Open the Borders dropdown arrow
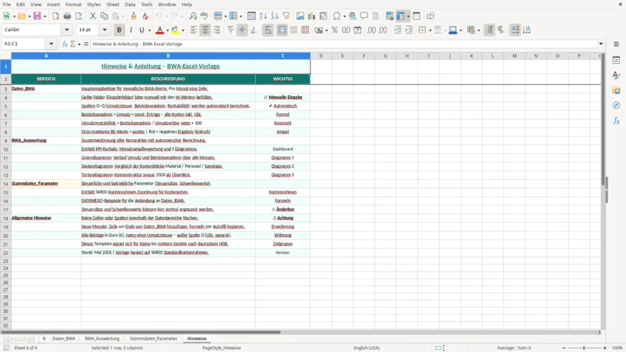626x352 pixels. tap(430, 31)
